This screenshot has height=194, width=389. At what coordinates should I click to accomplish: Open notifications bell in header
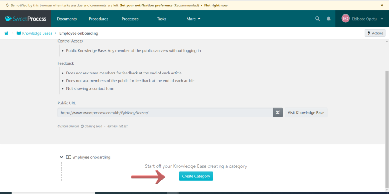pos(329,19)
